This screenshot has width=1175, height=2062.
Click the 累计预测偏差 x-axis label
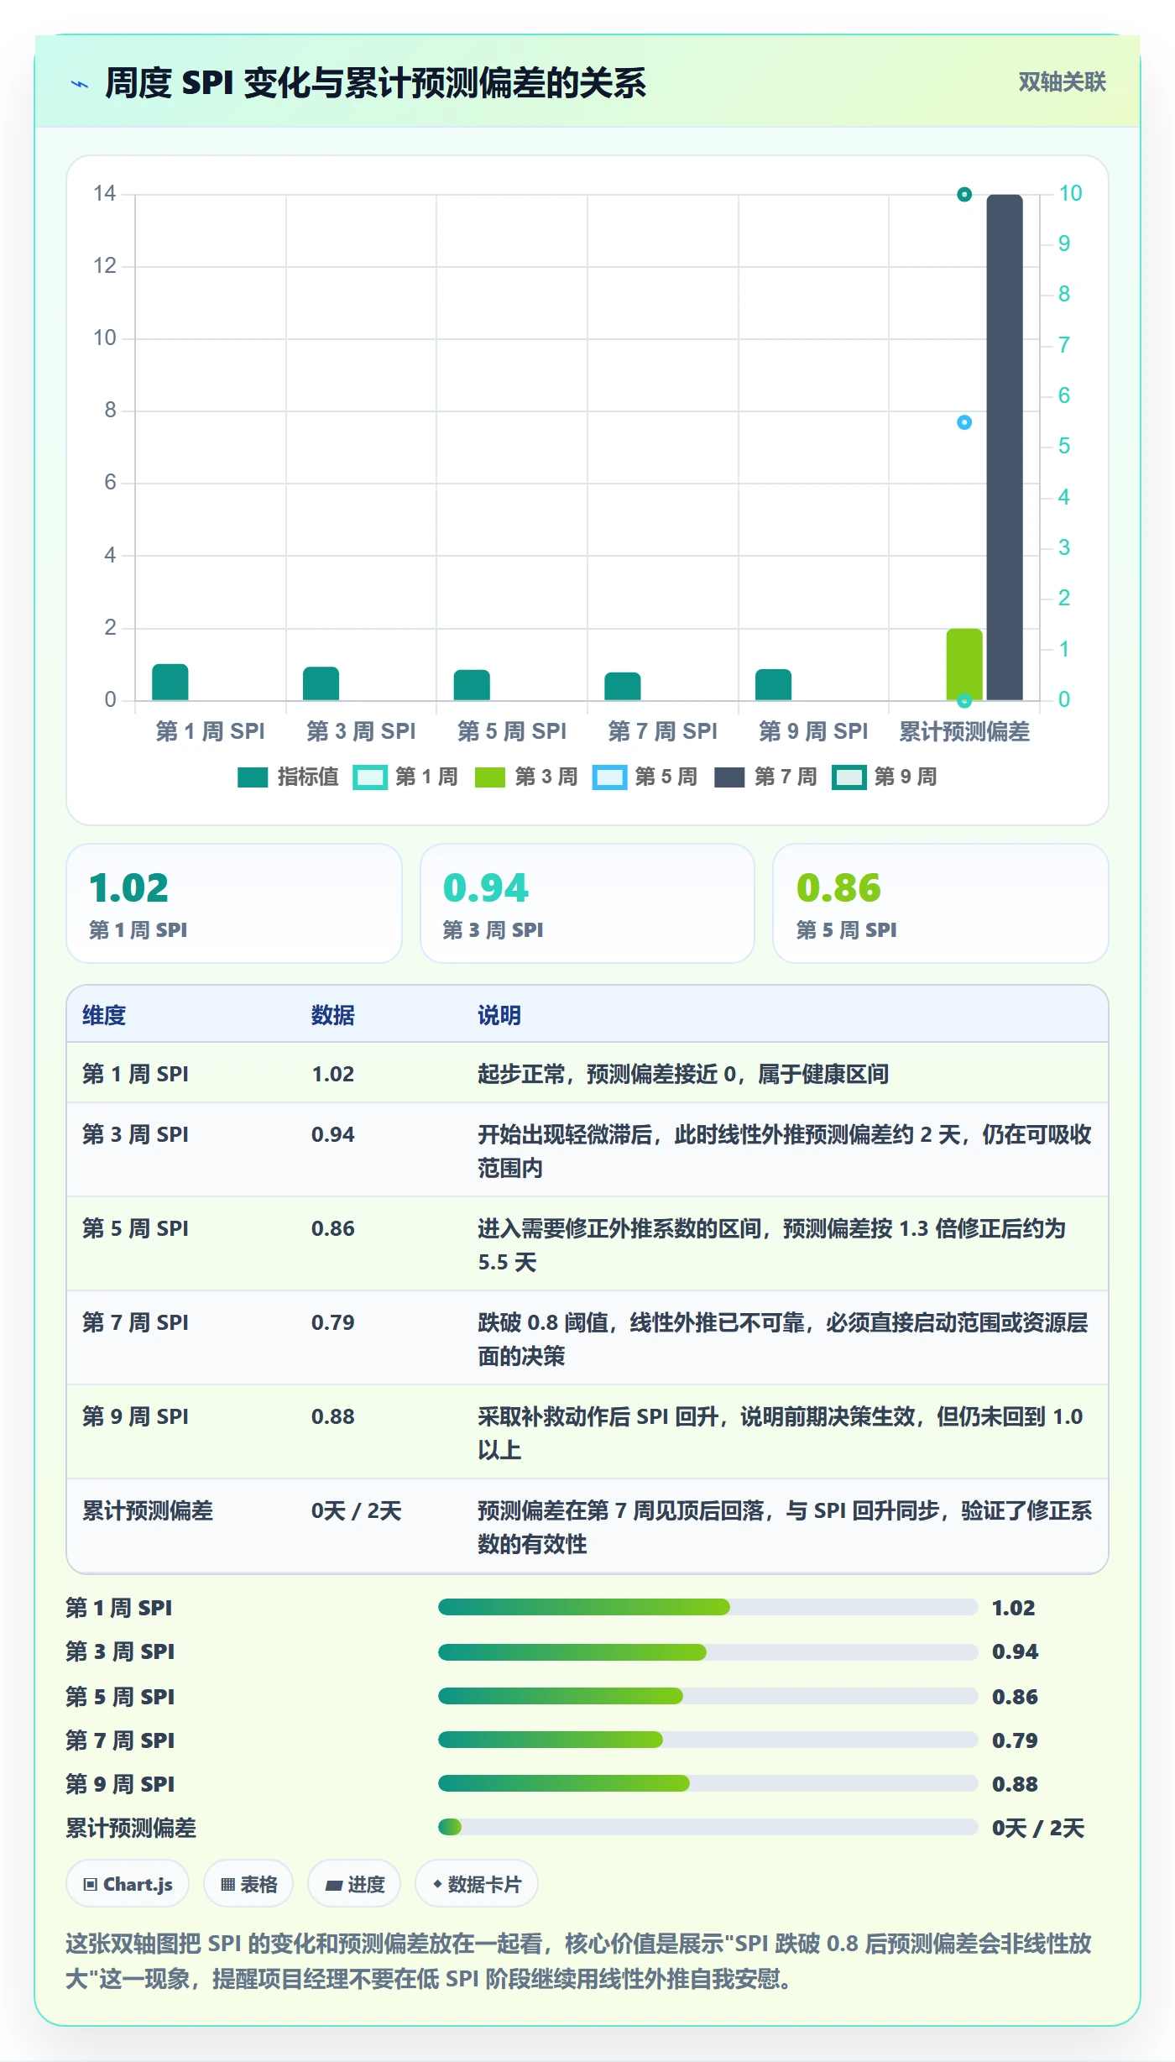[964, 731]
